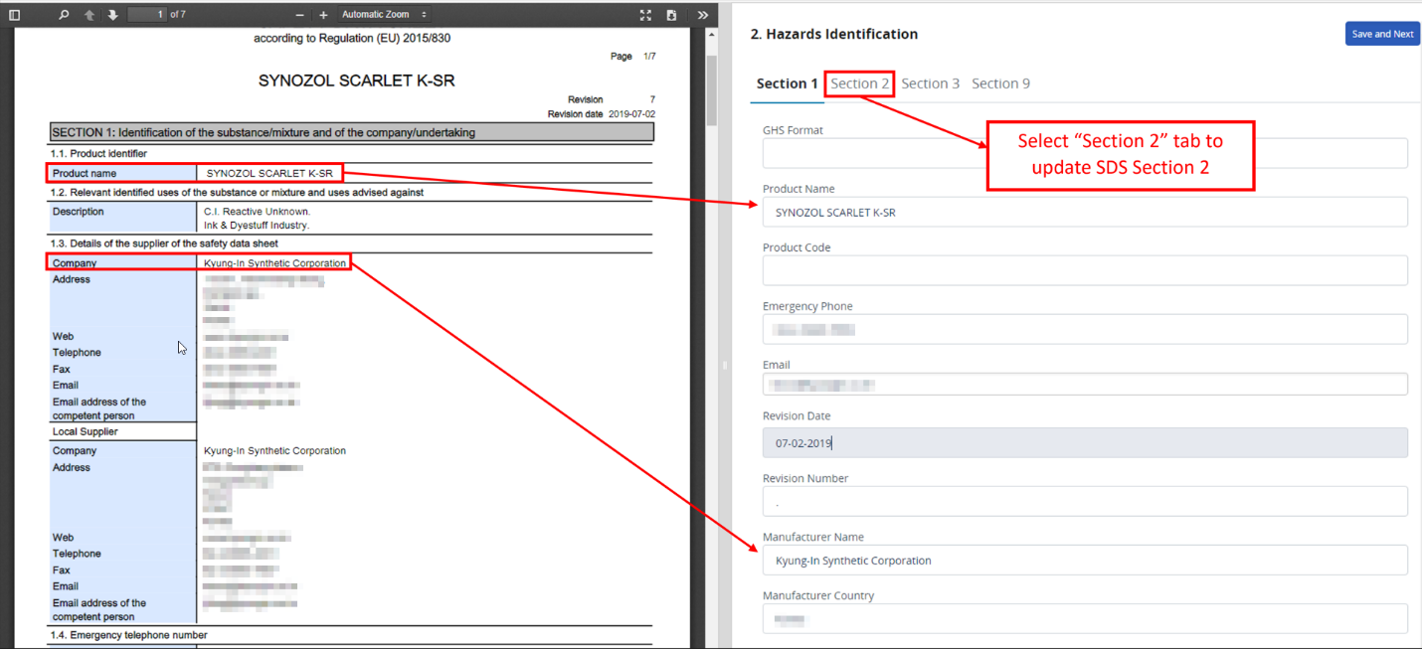Click the Revision Date field
This screenshot has height=649, width=1422.
1085,442
